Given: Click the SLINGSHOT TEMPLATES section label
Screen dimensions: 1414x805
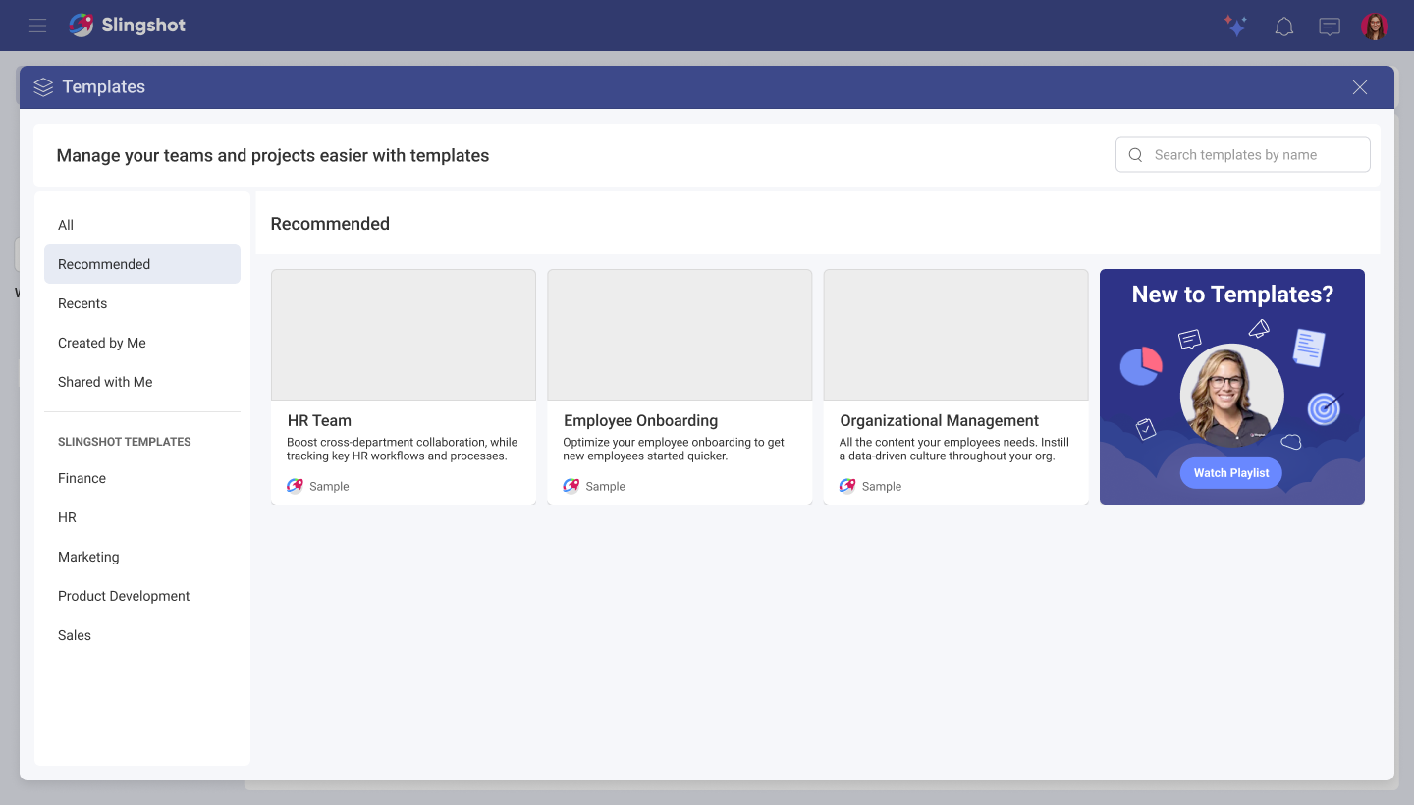Looking at the screenshot, I should pos(125,442).
